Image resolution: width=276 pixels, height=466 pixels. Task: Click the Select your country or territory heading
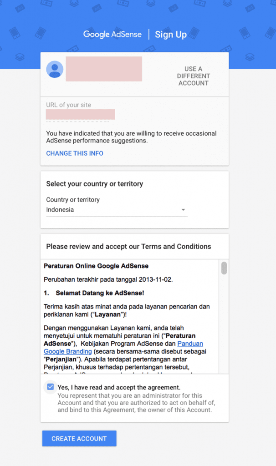tap(94, 184)
